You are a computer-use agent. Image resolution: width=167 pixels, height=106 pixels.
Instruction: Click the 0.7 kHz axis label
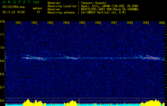2,87
